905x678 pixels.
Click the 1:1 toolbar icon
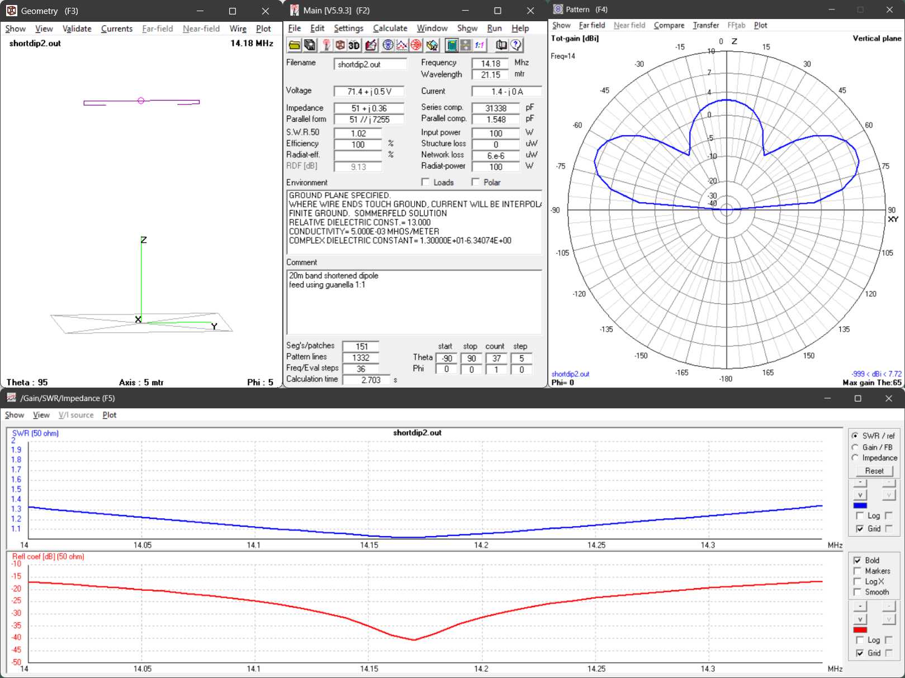(x=480, y=45)
